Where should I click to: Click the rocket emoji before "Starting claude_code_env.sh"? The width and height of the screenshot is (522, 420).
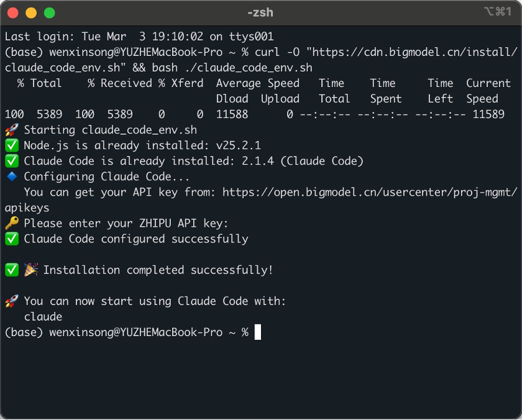click(11, 130)
